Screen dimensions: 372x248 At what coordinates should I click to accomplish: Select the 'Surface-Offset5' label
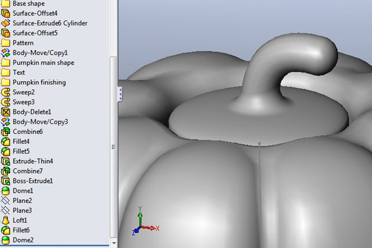tap(35, 33)
